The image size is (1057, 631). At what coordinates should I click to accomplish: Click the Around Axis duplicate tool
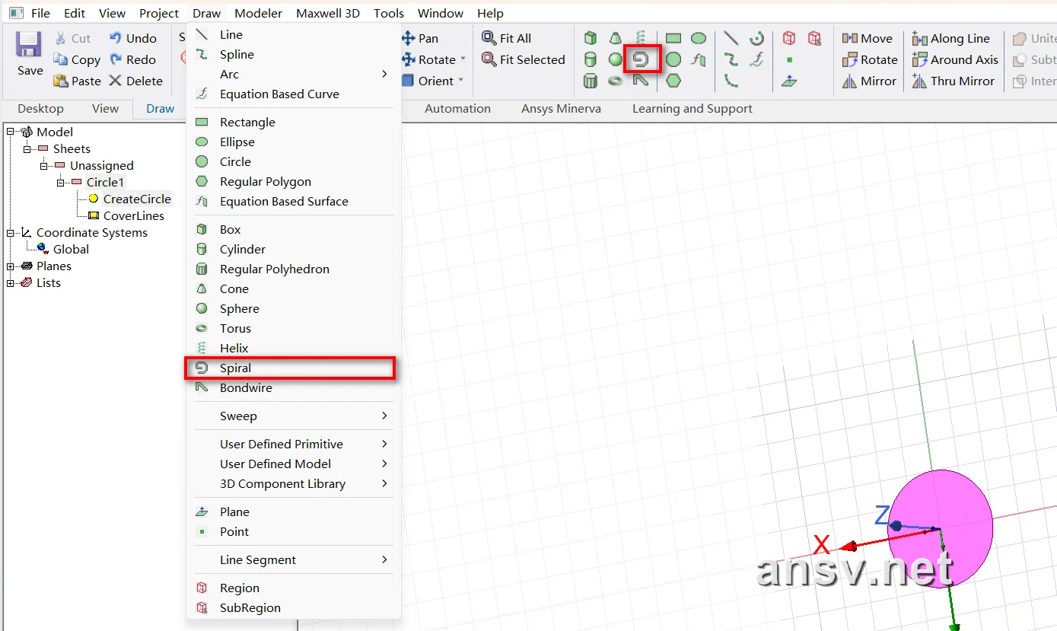coord(955,59)
